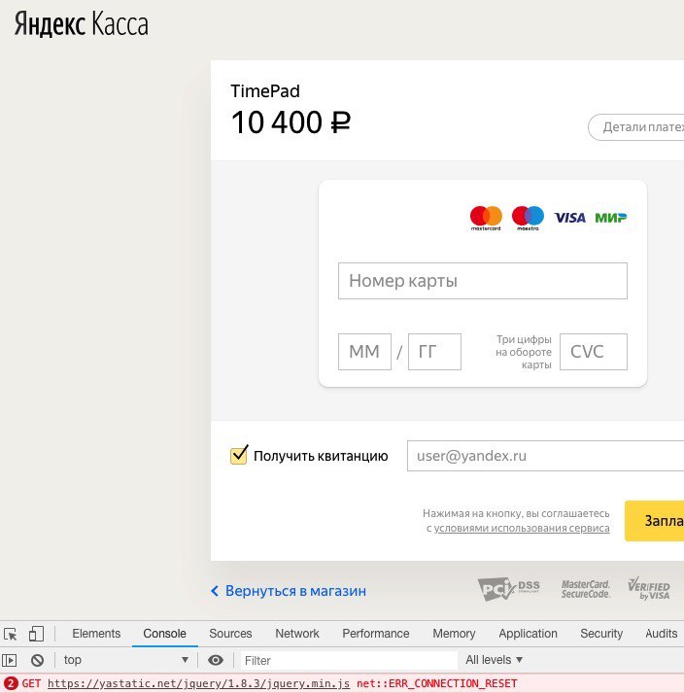This screenshot has width=684, height=693.
Task: Focus the ГГ year field
Action: click(434, 352)
